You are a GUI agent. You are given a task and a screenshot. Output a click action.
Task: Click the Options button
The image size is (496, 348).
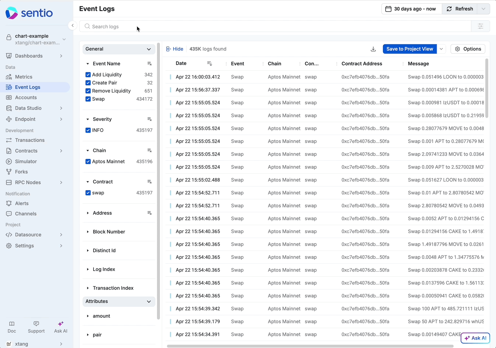(x=468, y=49)
